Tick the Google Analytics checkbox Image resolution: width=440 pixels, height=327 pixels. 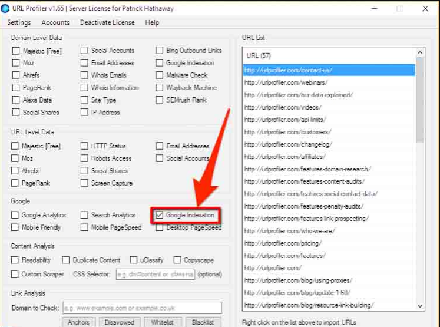coord(15,215)
